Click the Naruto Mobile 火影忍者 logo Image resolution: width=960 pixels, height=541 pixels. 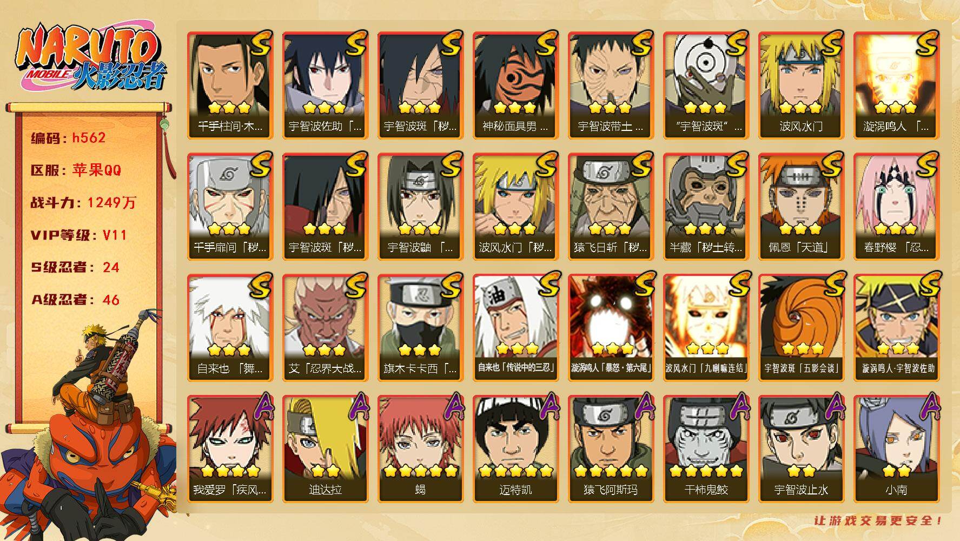pyautogui.click(x=89, y=58)
